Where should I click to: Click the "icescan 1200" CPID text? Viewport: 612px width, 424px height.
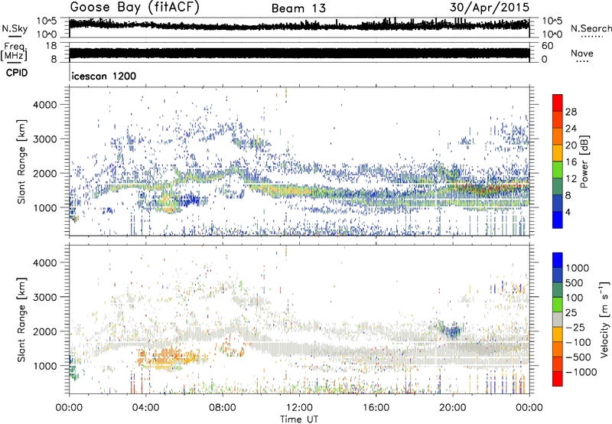104,76
